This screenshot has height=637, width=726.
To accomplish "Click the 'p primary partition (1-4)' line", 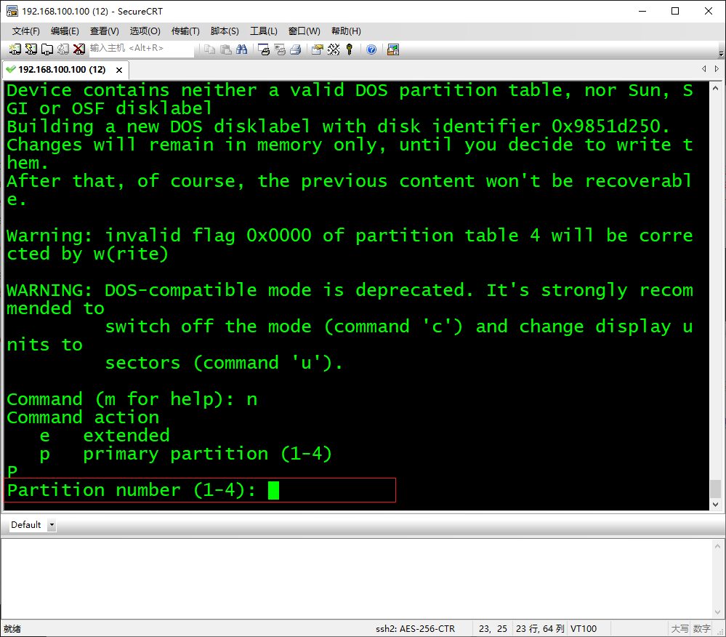I will tap(186, 454).
